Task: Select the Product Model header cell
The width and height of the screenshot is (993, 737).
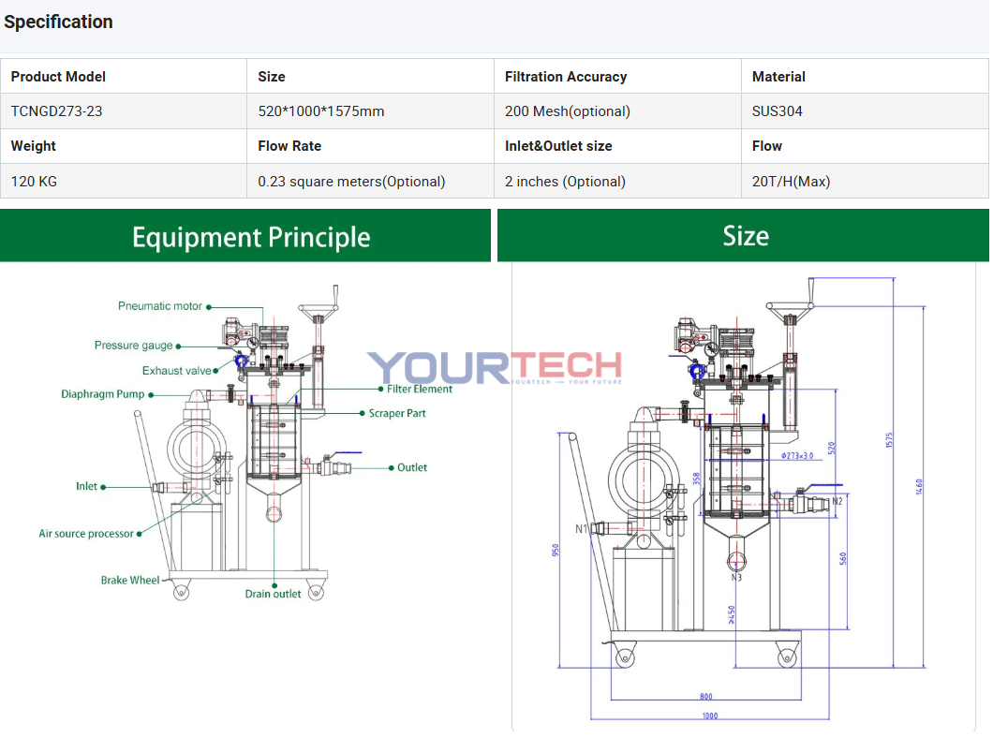Action: point(124,76)
